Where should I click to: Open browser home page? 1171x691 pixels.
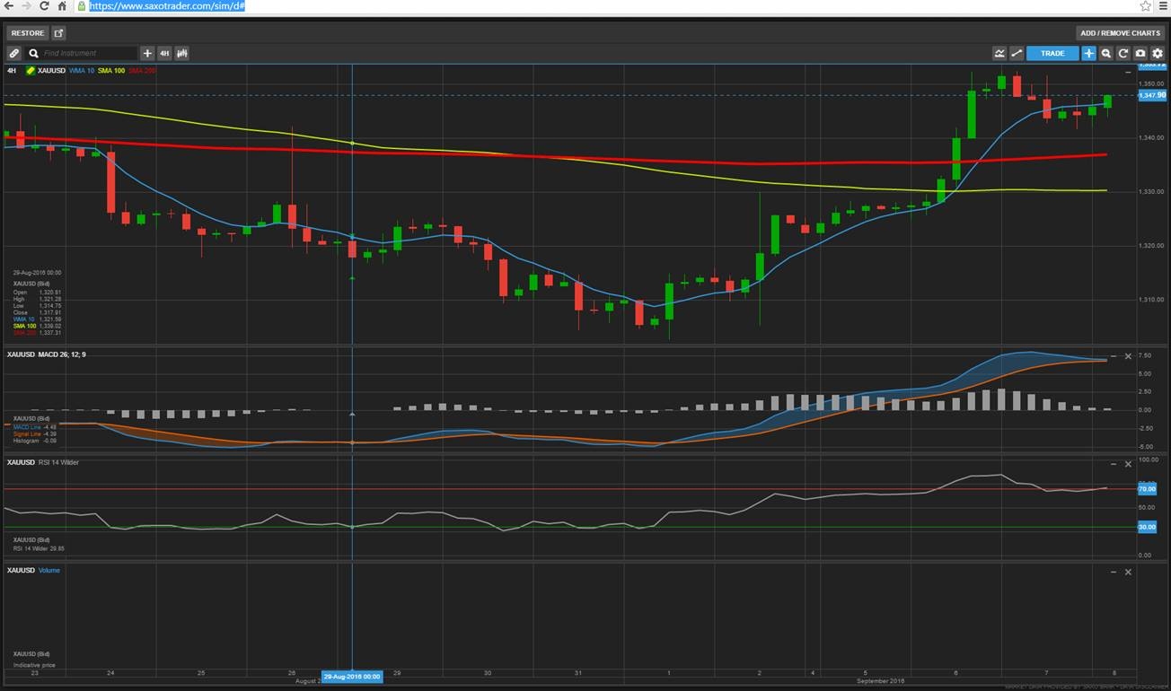pos(62,6)
